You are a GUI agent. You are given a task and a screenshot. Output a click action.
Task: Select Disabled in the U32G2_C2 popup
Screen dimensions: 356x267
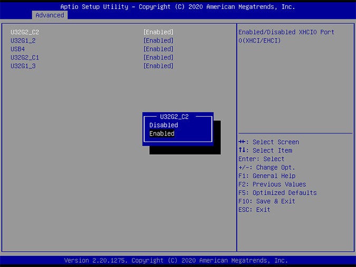coord(163,125)
